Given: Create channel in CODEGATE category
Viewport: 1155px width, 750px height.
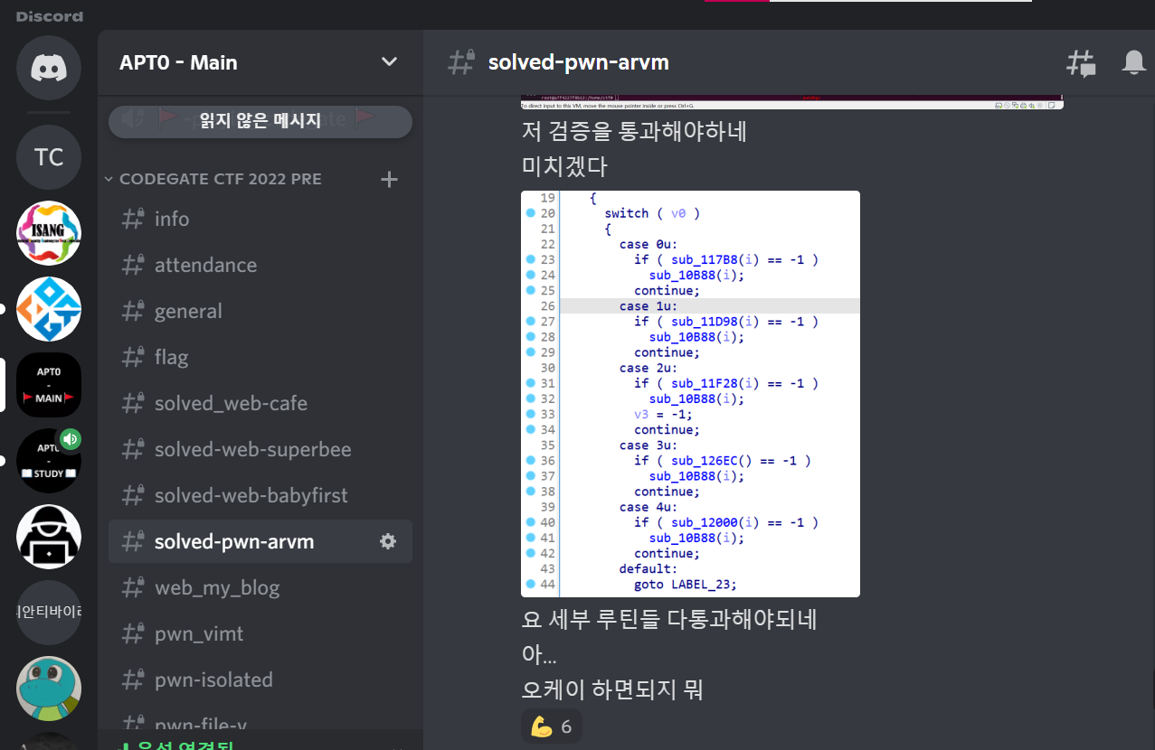Looking at the screenshot, I should coord(389,179).
